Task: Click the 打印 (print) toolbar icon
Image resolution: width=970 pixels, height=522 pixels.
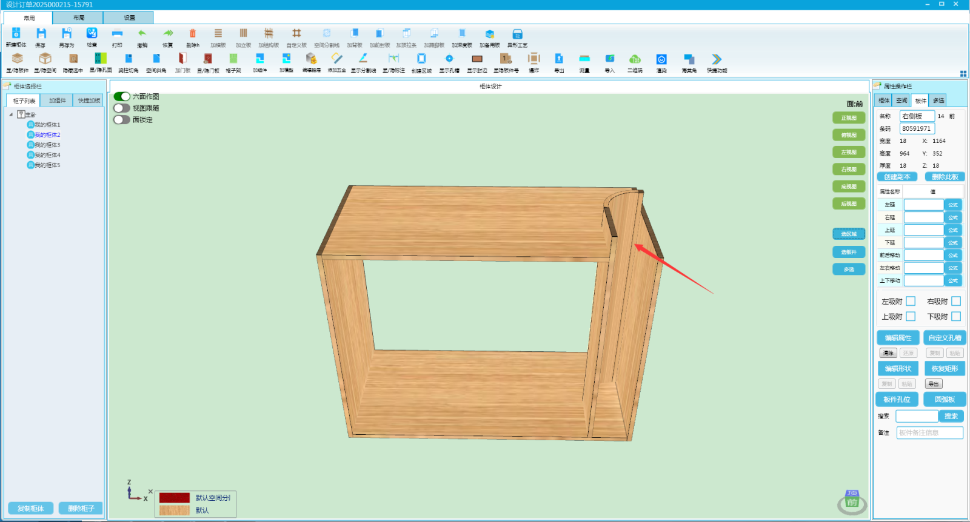Action: pyautogui.click(x=117, y=34)
